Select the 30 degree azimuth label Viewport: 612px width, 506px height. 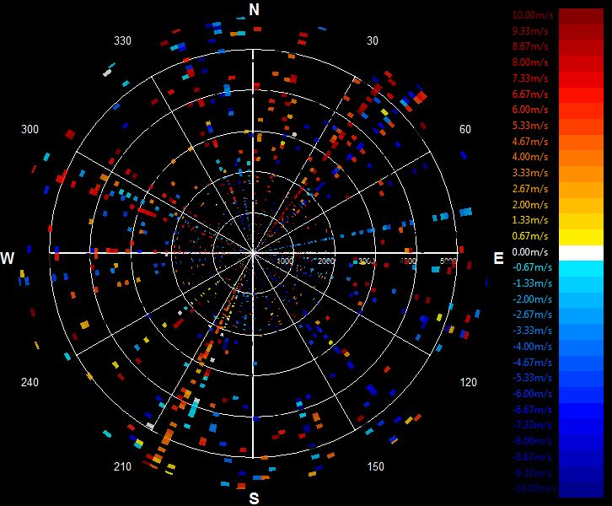[x=373, y=40]
